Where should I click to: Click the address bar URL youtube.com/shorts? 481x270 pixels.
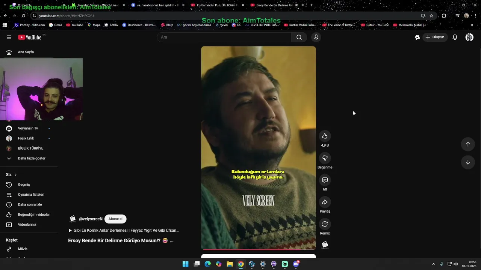click(x=67, y=16)
